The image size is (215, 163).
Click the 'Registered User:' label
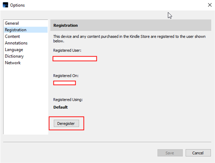tap(67, 50)
